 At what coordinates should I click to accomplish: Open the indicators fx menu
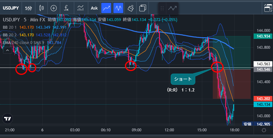coord(66,8)
